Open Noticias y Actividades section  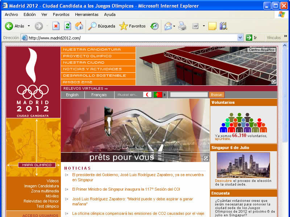point(98,69)
